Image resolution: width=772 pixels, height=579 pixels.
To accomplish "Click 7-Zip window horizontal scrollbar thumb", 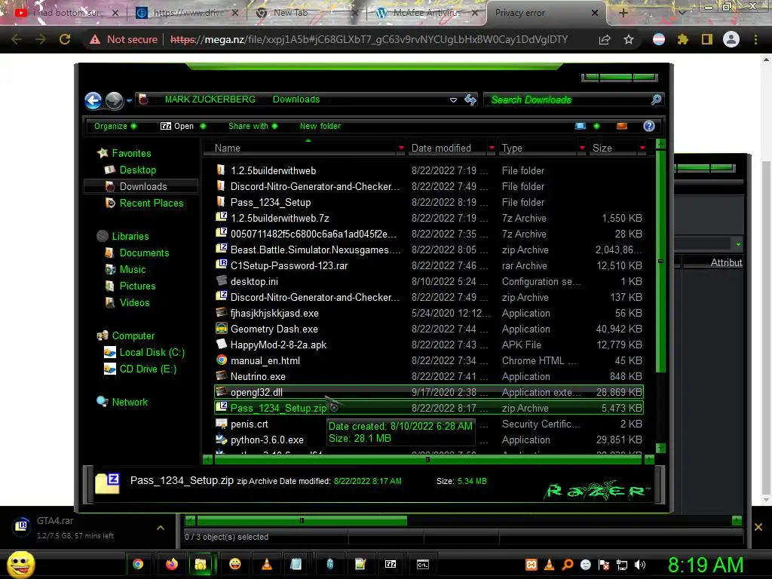I will tap(302, 520).
